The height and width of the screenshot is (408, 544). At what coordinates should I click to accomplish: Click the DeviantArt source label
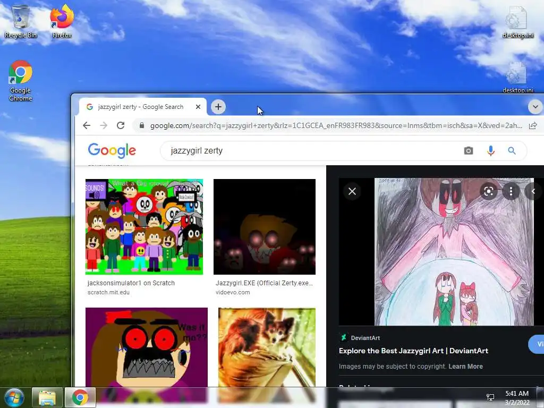[x=365, y=338]
